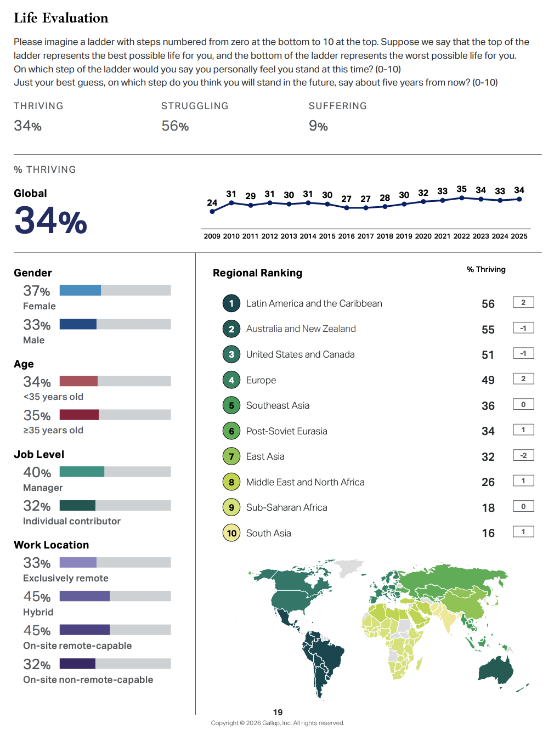Click the Female 37% blue bar
The height and width of the screenshot is (735, 554).
pyautogui.click(x=80, y=290)
